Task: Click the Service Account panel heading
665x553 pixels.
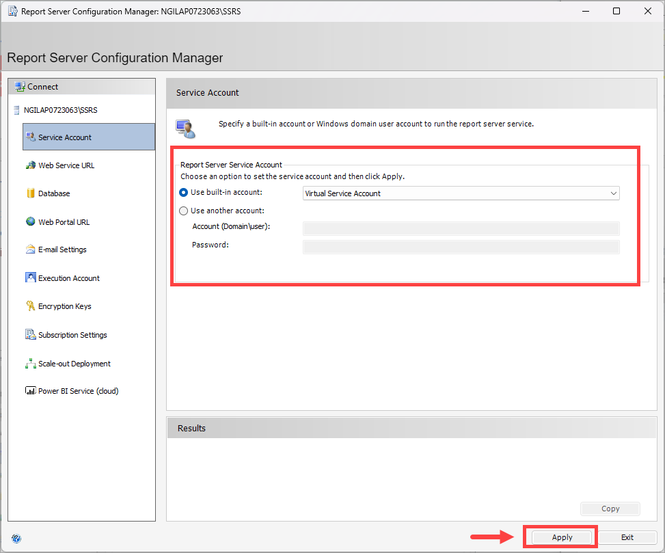Action: tap(207, 92)
